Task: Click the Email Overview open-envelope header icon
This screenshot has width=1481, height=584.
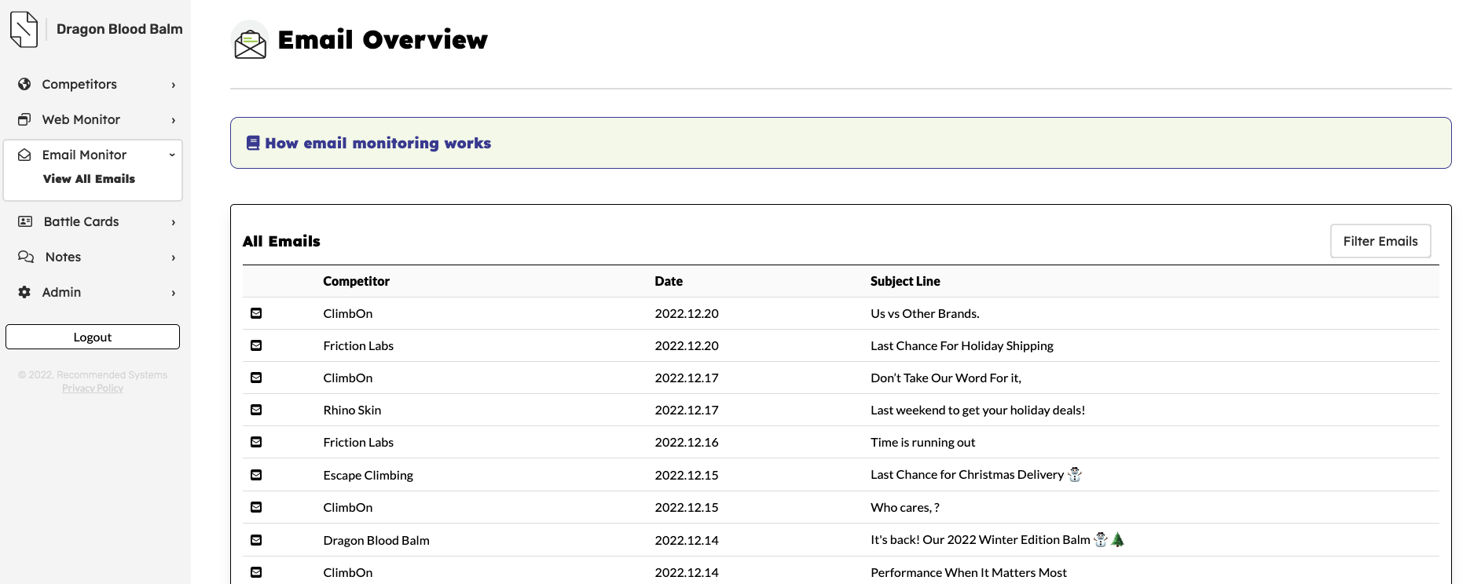Action: (x=250, y=41)
